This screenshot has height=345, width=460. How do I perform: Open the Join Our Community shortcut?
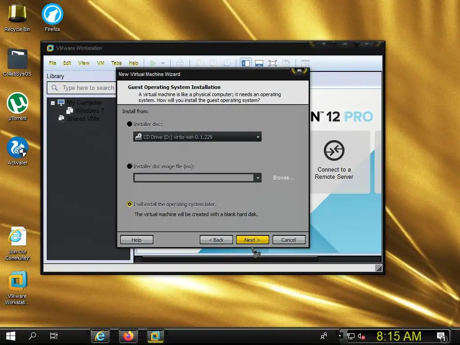[18, 243]
